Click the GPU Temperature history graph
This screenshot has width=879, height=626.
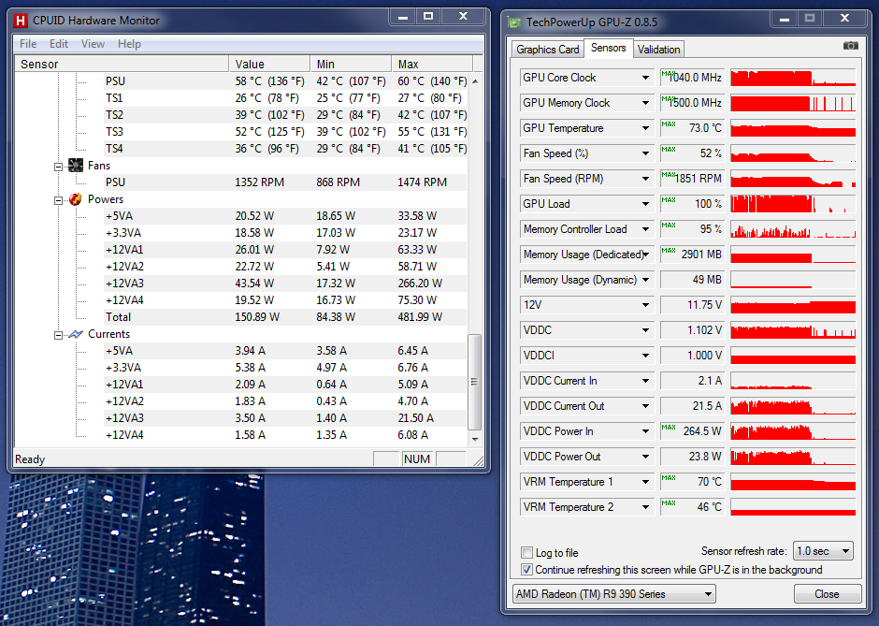tap(793, 128)
